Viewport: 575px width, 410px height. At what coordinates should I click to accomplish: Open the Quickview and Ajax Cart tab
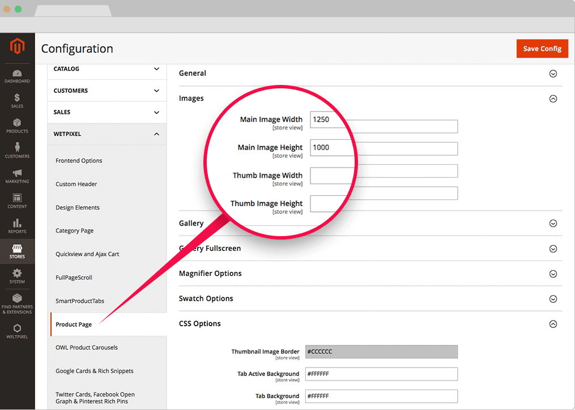click(x=87, y=254)
